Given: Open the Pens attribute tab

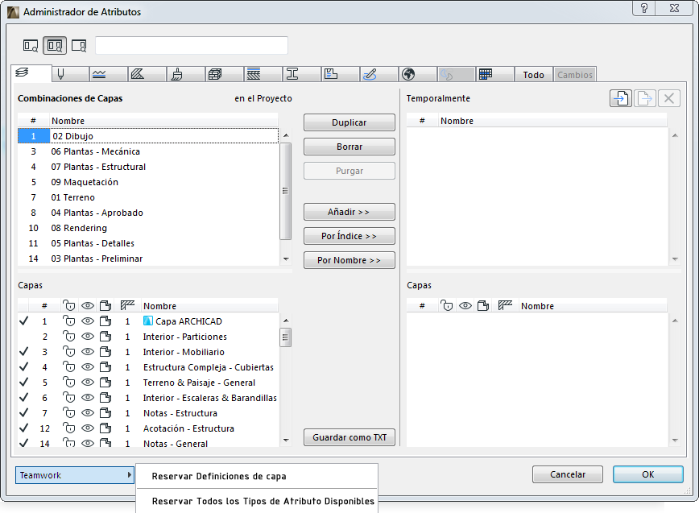Looking at the screenshot, I should tap(70, 74).
